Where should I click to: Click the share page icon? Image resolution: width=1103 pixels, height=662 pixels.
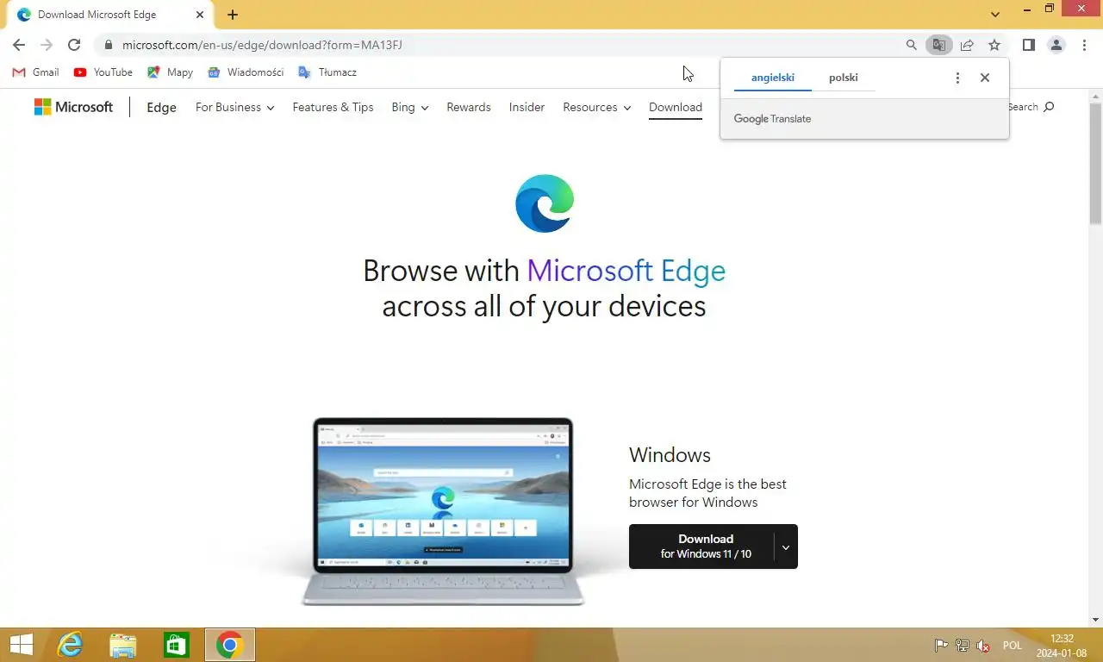coord(967,45)
